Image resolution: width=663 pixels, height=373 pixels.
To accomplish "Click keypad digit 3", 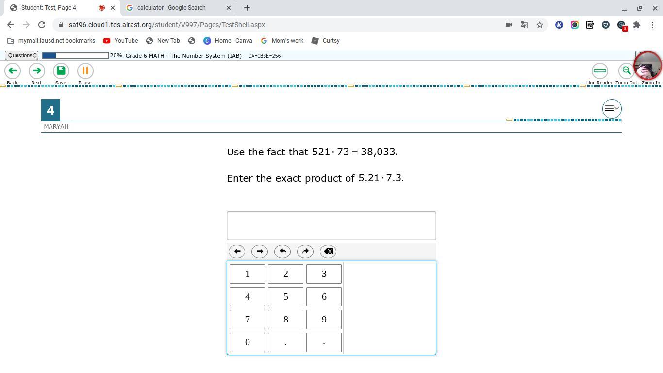I will pos(324,274).
